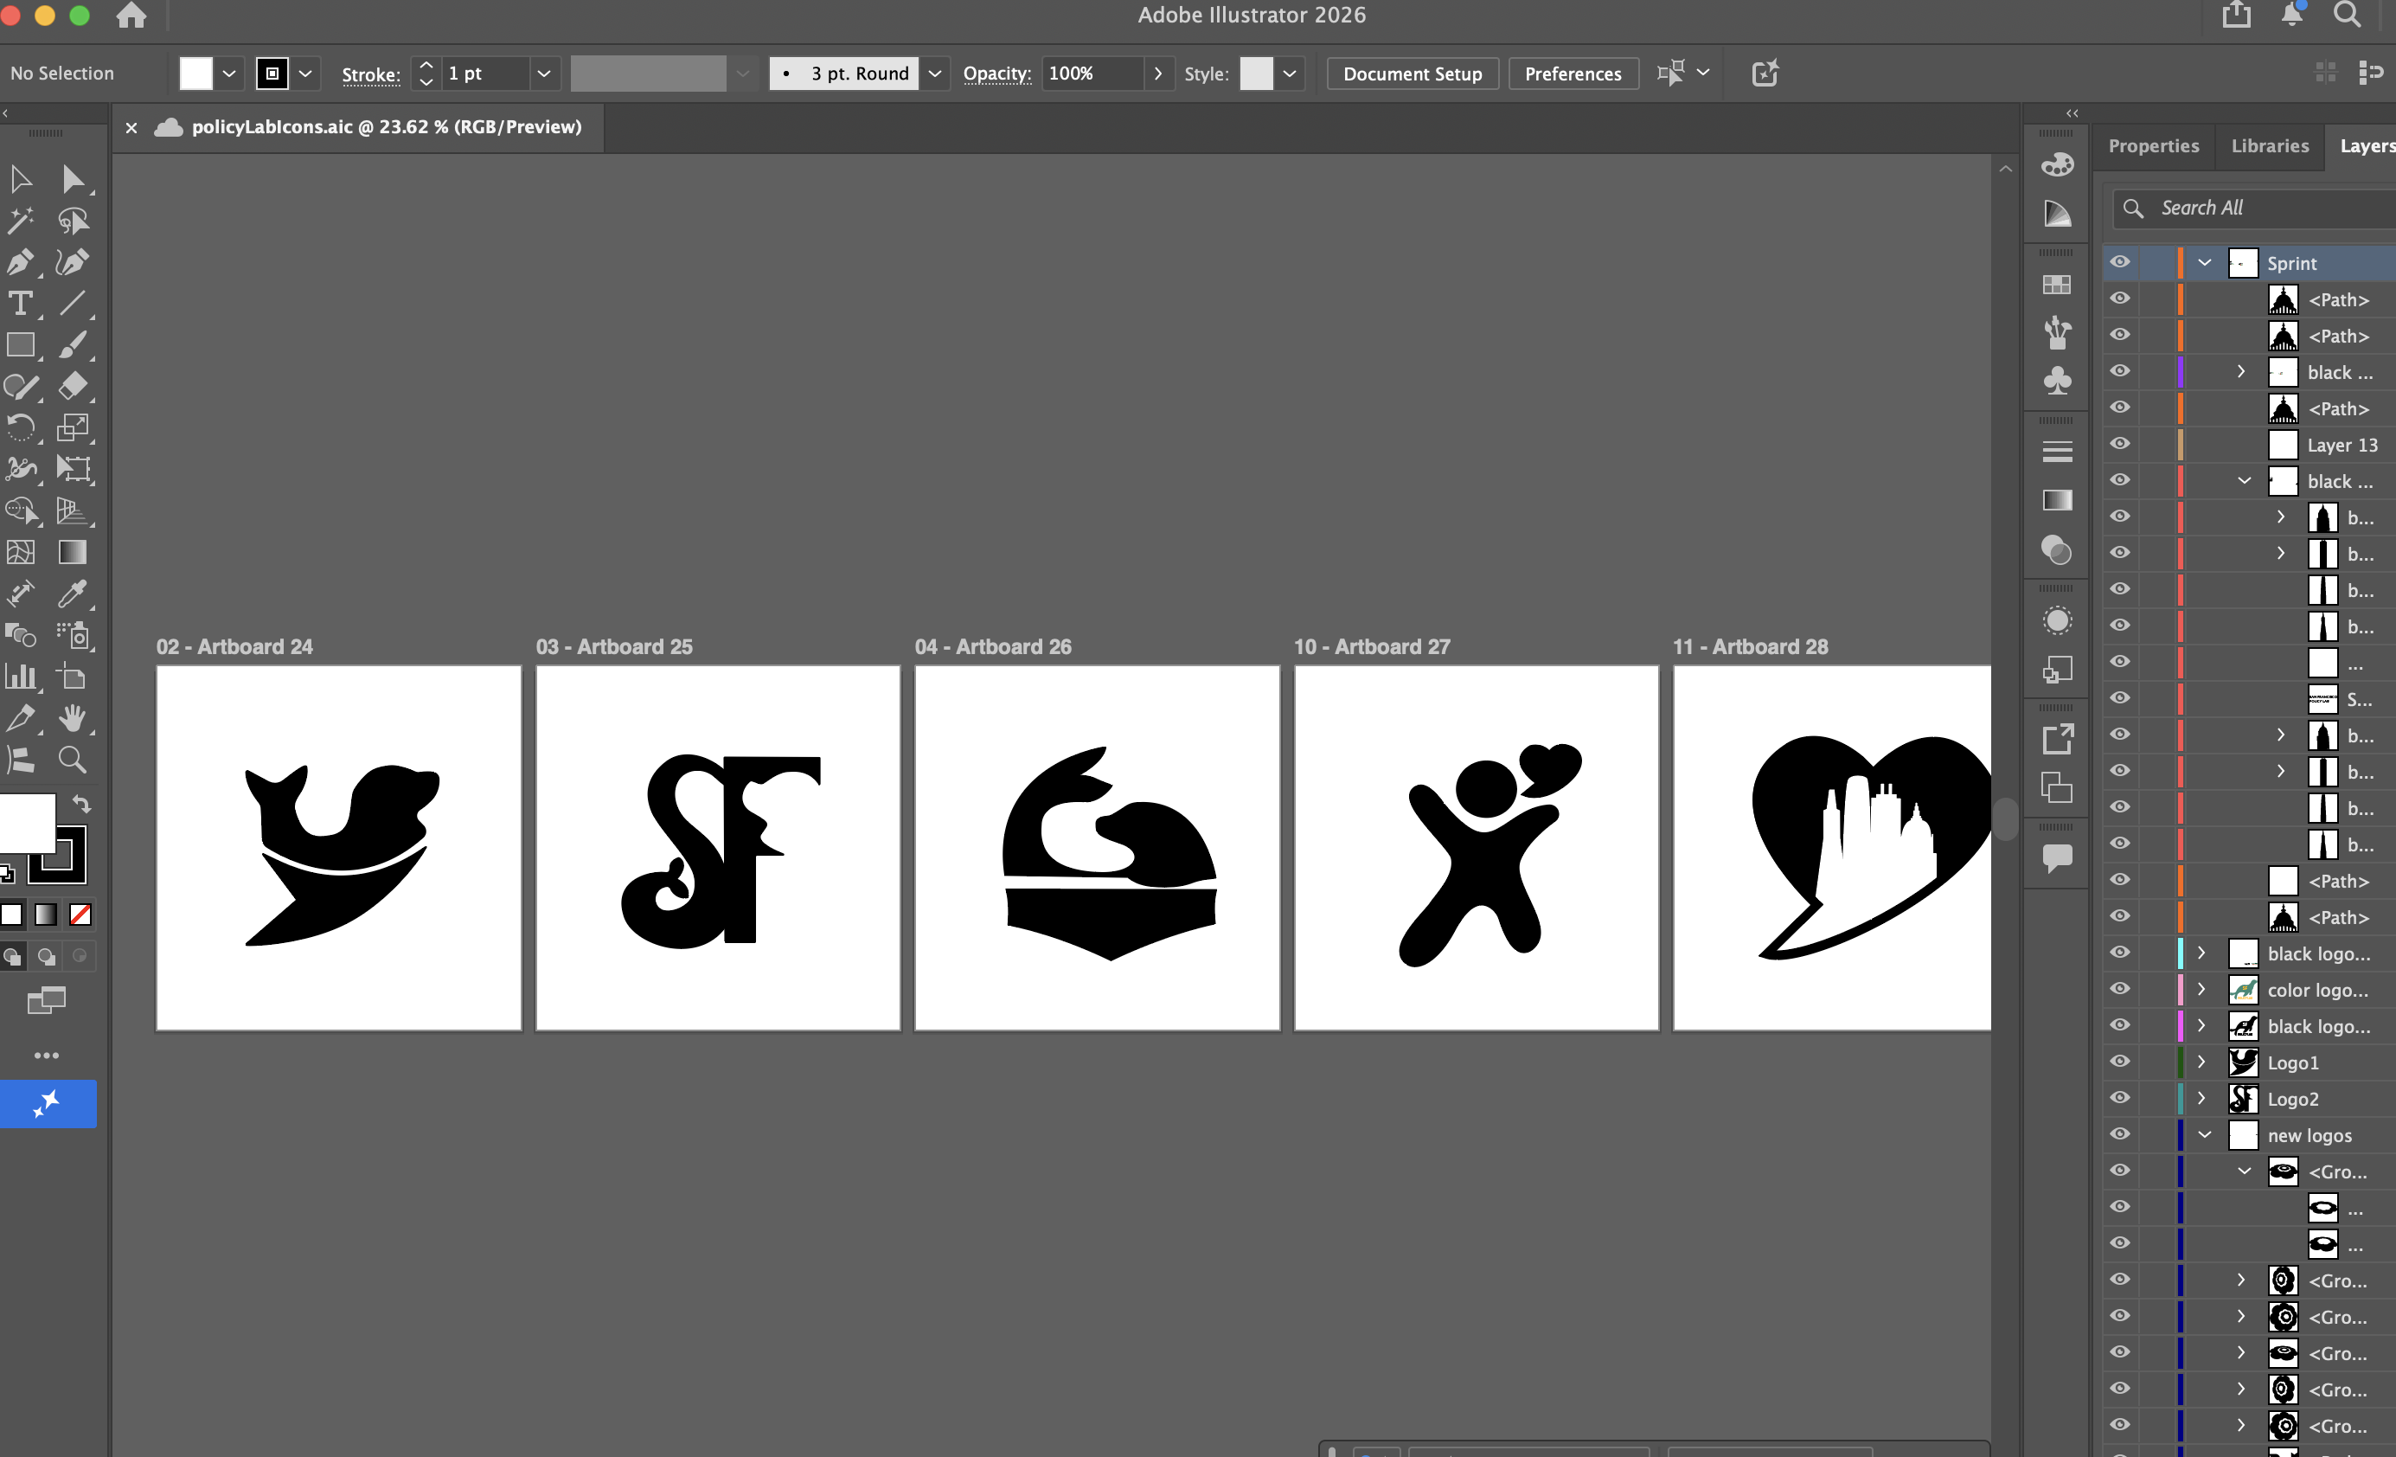Switch to the Libraries tab
2396x1457 pixels.
point(2270,146)
